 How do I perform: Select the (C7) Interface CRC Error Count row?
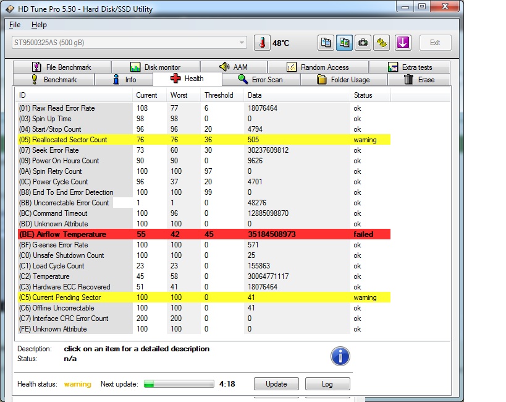coord(204,319)
